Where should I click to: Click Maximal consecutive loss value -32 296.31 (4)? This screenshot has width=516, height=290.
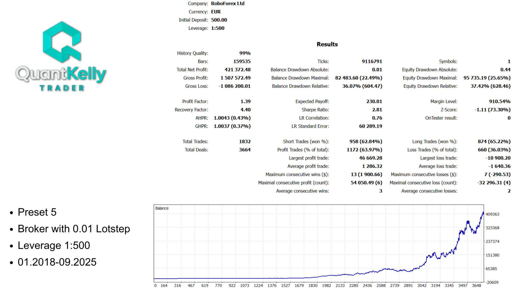coord(494,183)
